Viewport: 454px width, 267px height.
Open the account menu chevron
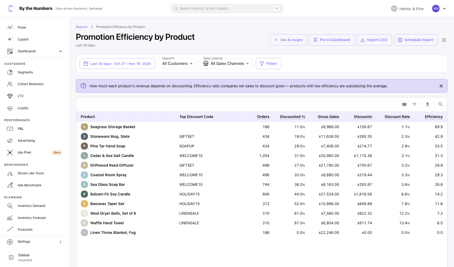click(444, 9)
